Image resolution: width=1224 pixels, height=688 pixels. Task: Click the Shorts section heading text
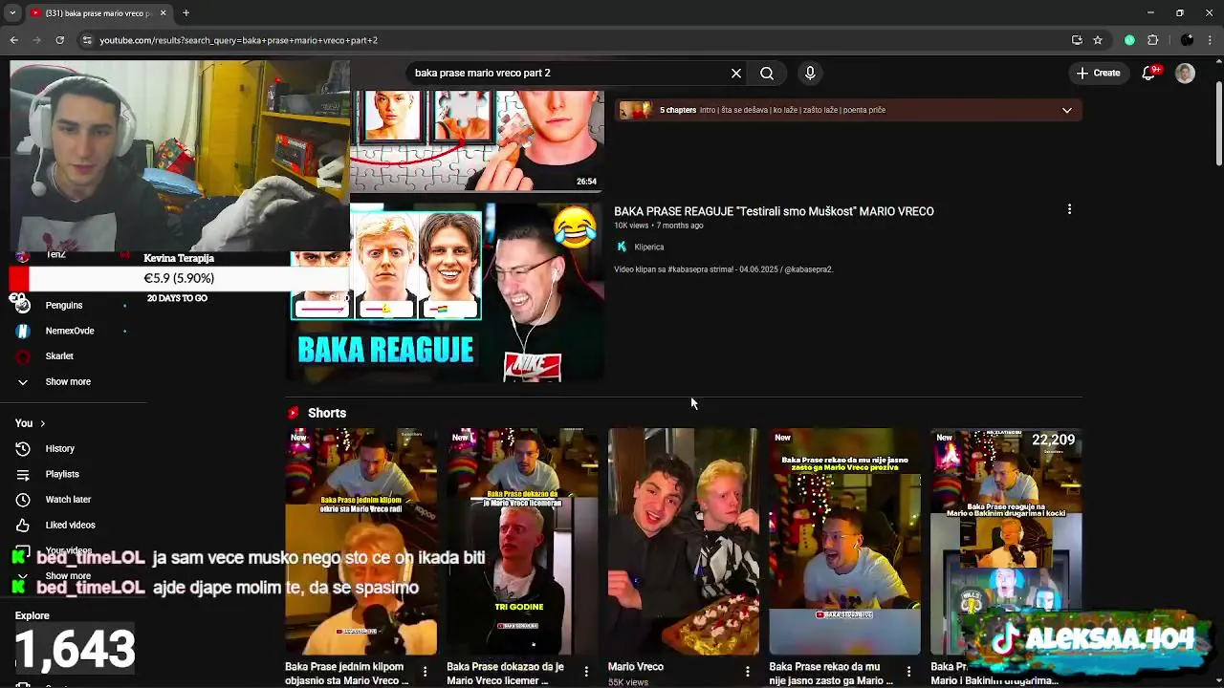click(327, 413)
